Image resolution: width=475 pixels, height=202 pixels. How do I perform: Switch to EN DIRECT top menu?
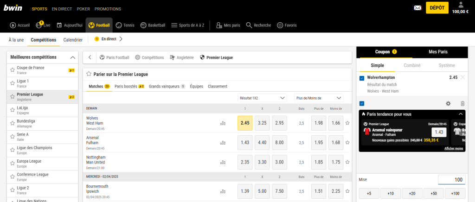[62, 9]
